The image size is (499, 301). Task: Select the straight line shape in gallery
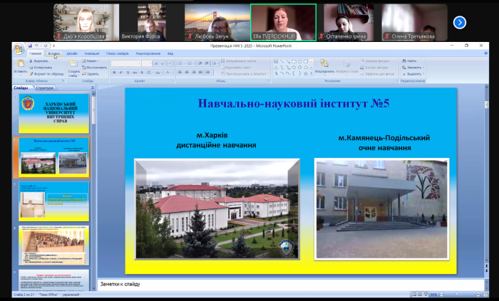(282, 61)
